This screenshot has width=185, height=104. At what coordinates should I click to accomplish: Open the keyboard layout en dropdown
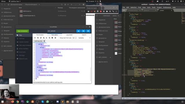click(x=167, y=1)
